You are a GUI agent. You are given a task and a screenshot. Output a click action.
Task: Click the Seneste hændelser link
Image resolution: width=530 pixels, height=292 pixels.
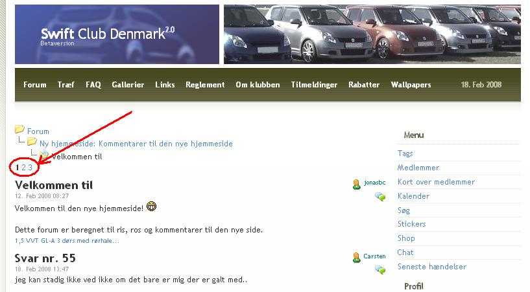[x=432, y=267]
